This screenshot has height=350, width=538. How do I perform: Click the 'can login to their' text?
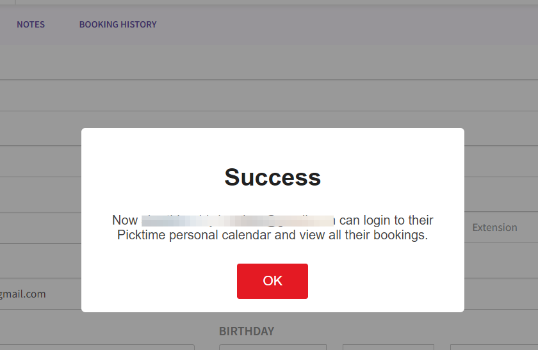(386, 220)
